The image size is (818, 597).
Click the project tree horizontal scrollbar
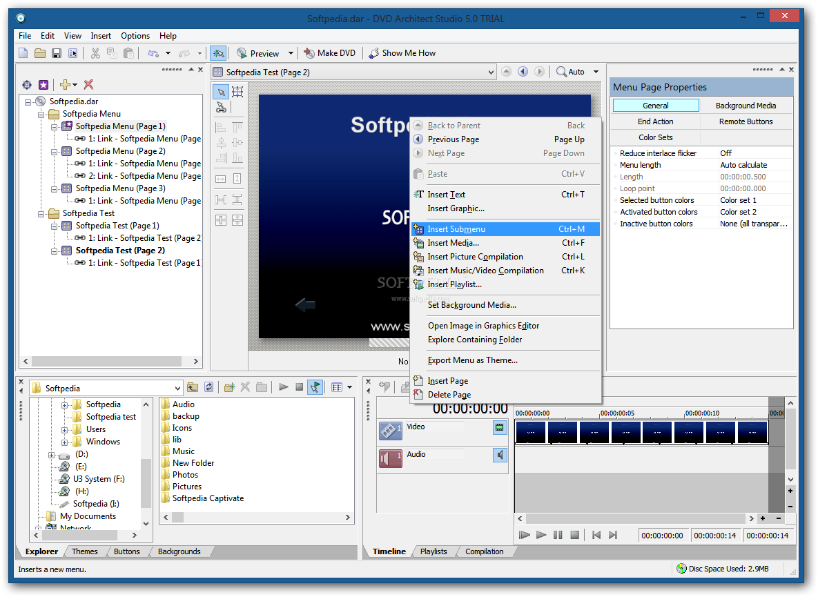(106, 361)
